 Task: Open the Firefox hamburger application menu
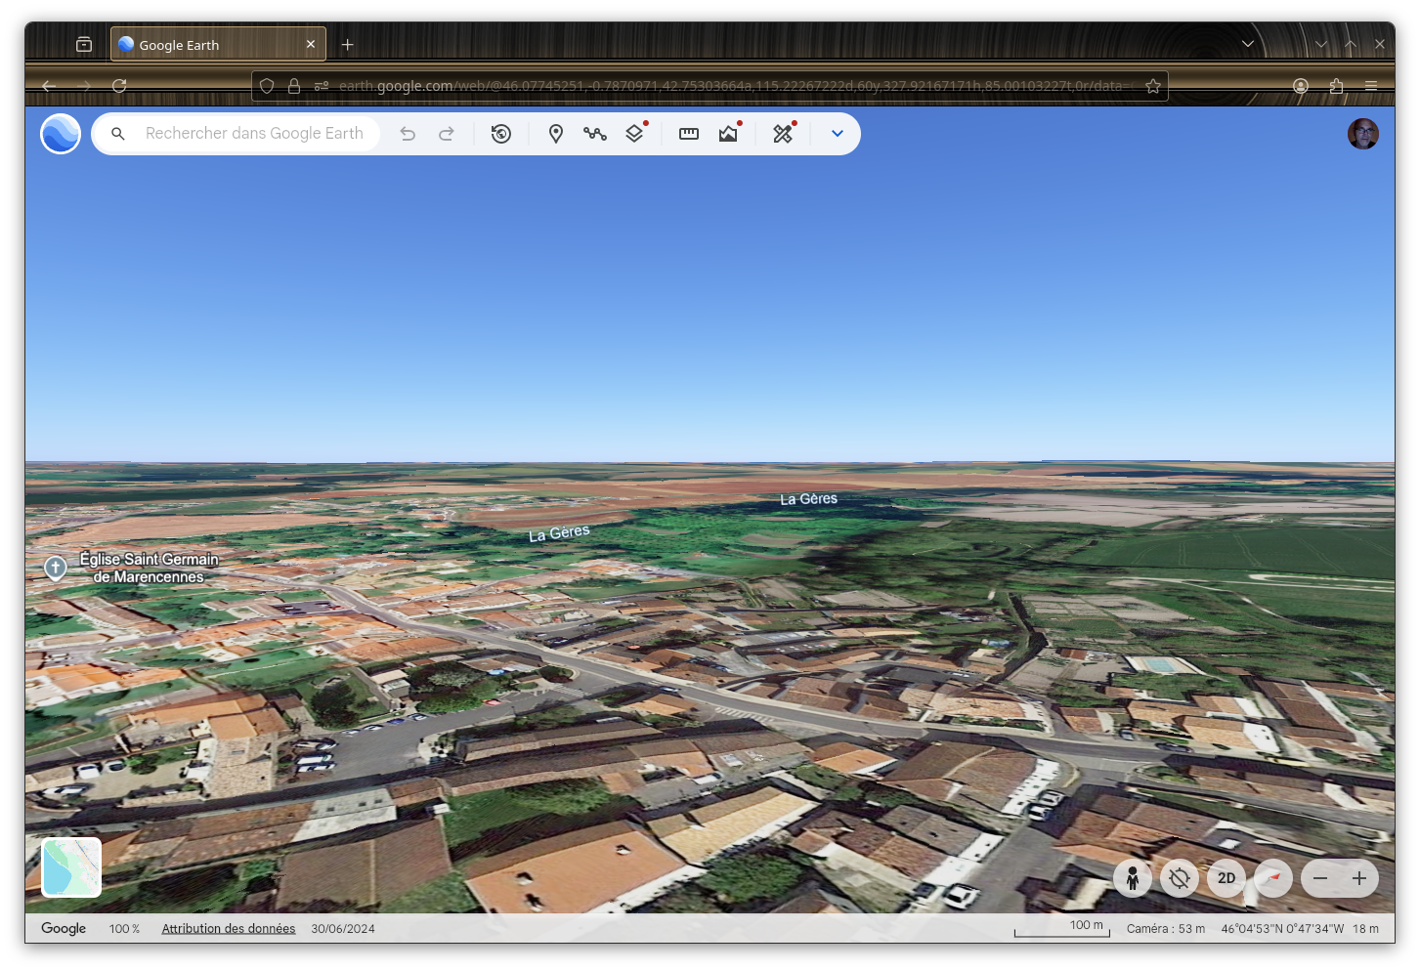pos(1371,86)
